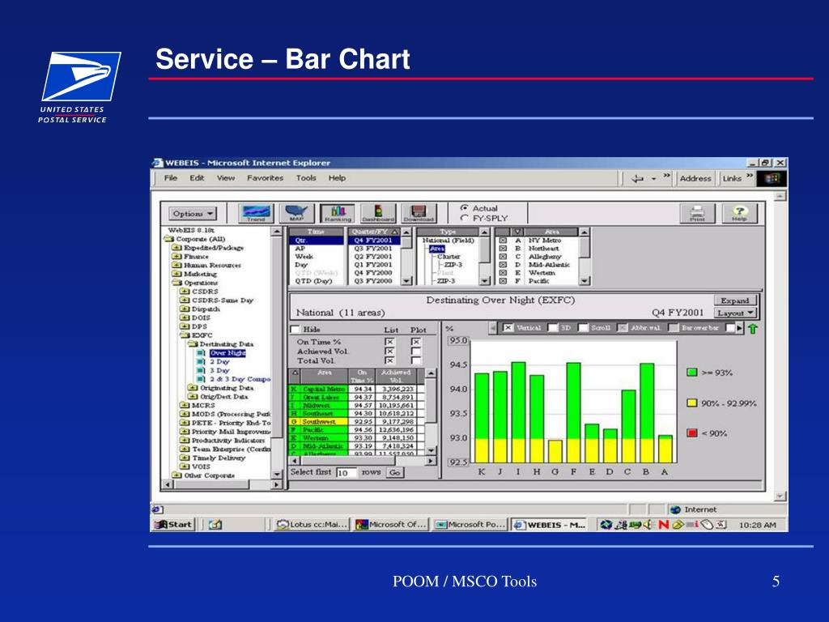Screen dimensions: 829x622
Task: Click the Links toolbar label
Action: (x=732, y=179)
